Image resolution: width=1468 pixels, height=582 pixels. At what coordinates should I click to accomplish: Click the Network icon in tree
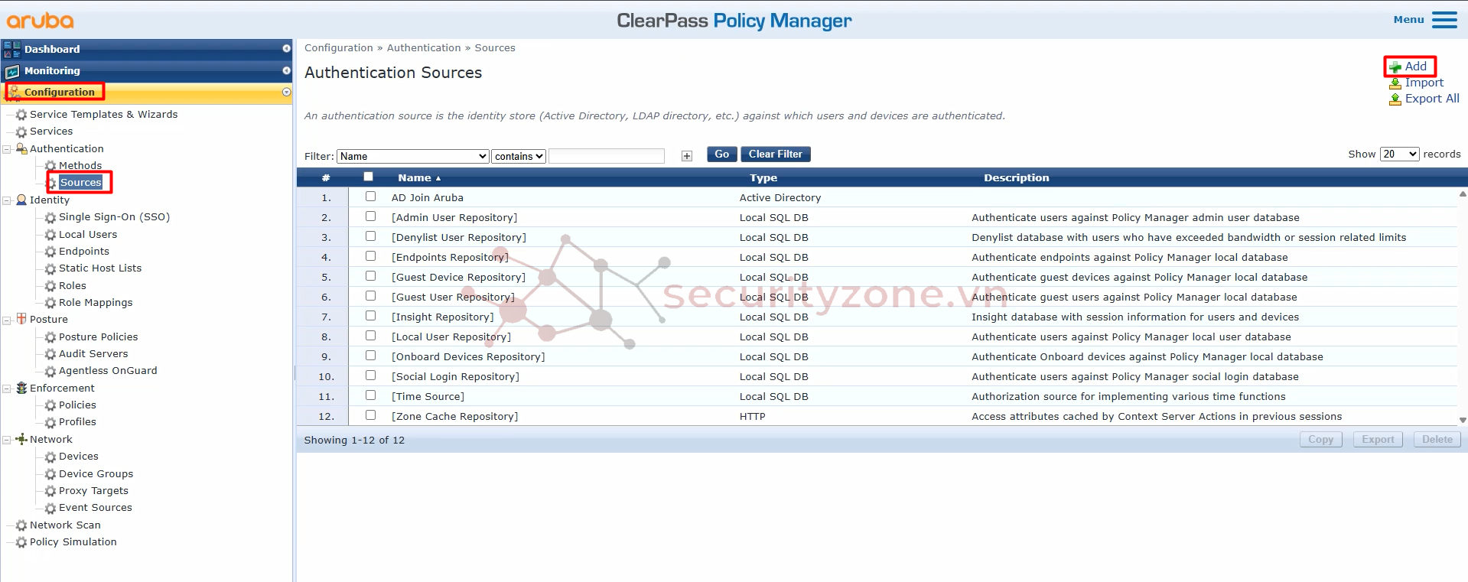21,439
